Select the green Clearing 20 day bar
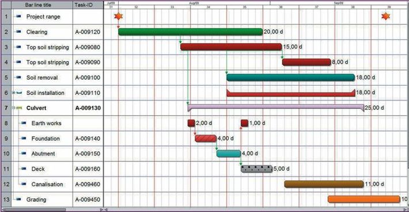The width and height of the screenshot is (409, 212). pos(191,32)
